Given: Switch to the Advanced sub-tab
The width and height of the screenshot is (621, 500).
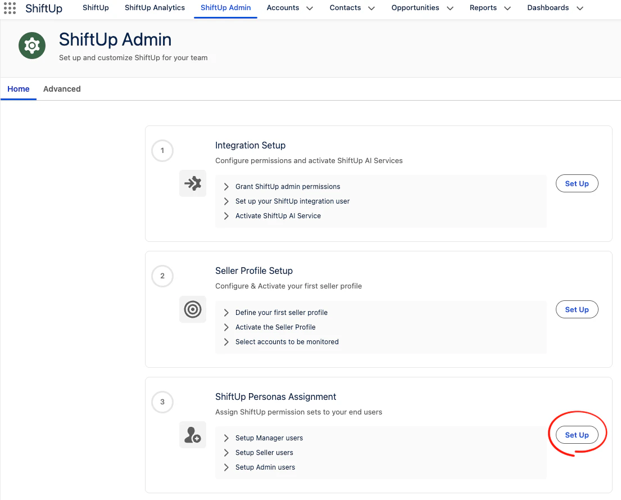Looking at the screenshot, I should [x=62, y=89].
